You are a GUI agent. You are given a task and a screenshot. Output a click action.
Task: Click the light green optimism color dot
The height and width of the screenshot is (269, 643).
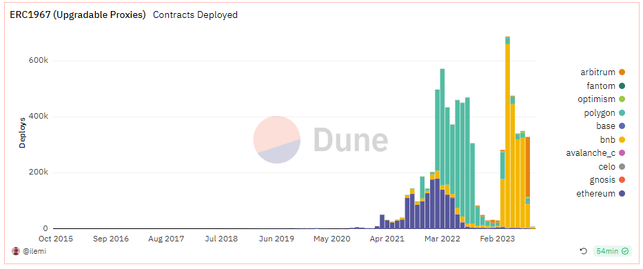coord(622,99)
